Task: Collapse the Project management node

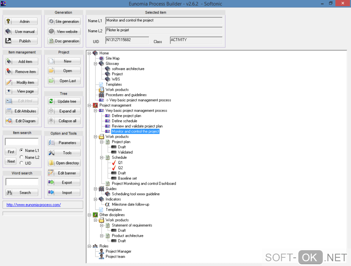Action: pyautogui.click(x=89, y=105)
